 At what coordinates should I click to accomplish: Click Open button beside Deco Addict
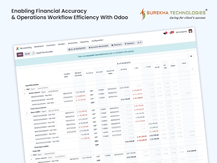tap(44, 111)
